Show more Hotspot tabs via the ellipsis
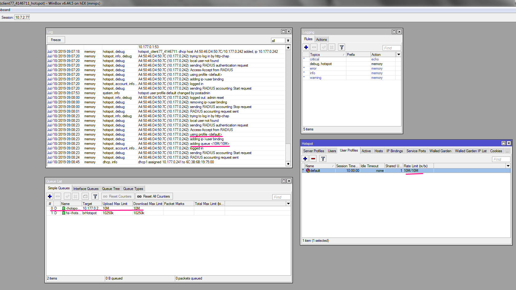The image size is (516, 290). pyautogui.click(x=507, y=151)
